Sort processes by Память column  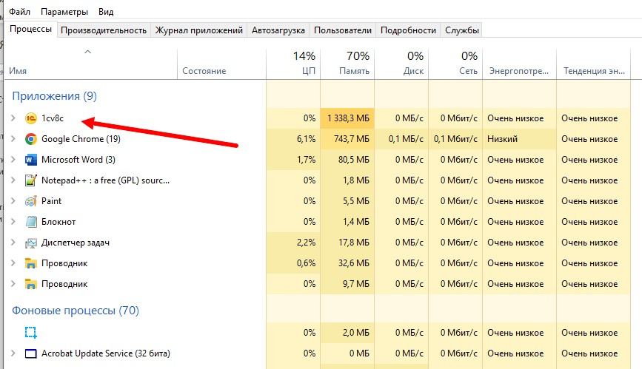(x=347, y=64)
